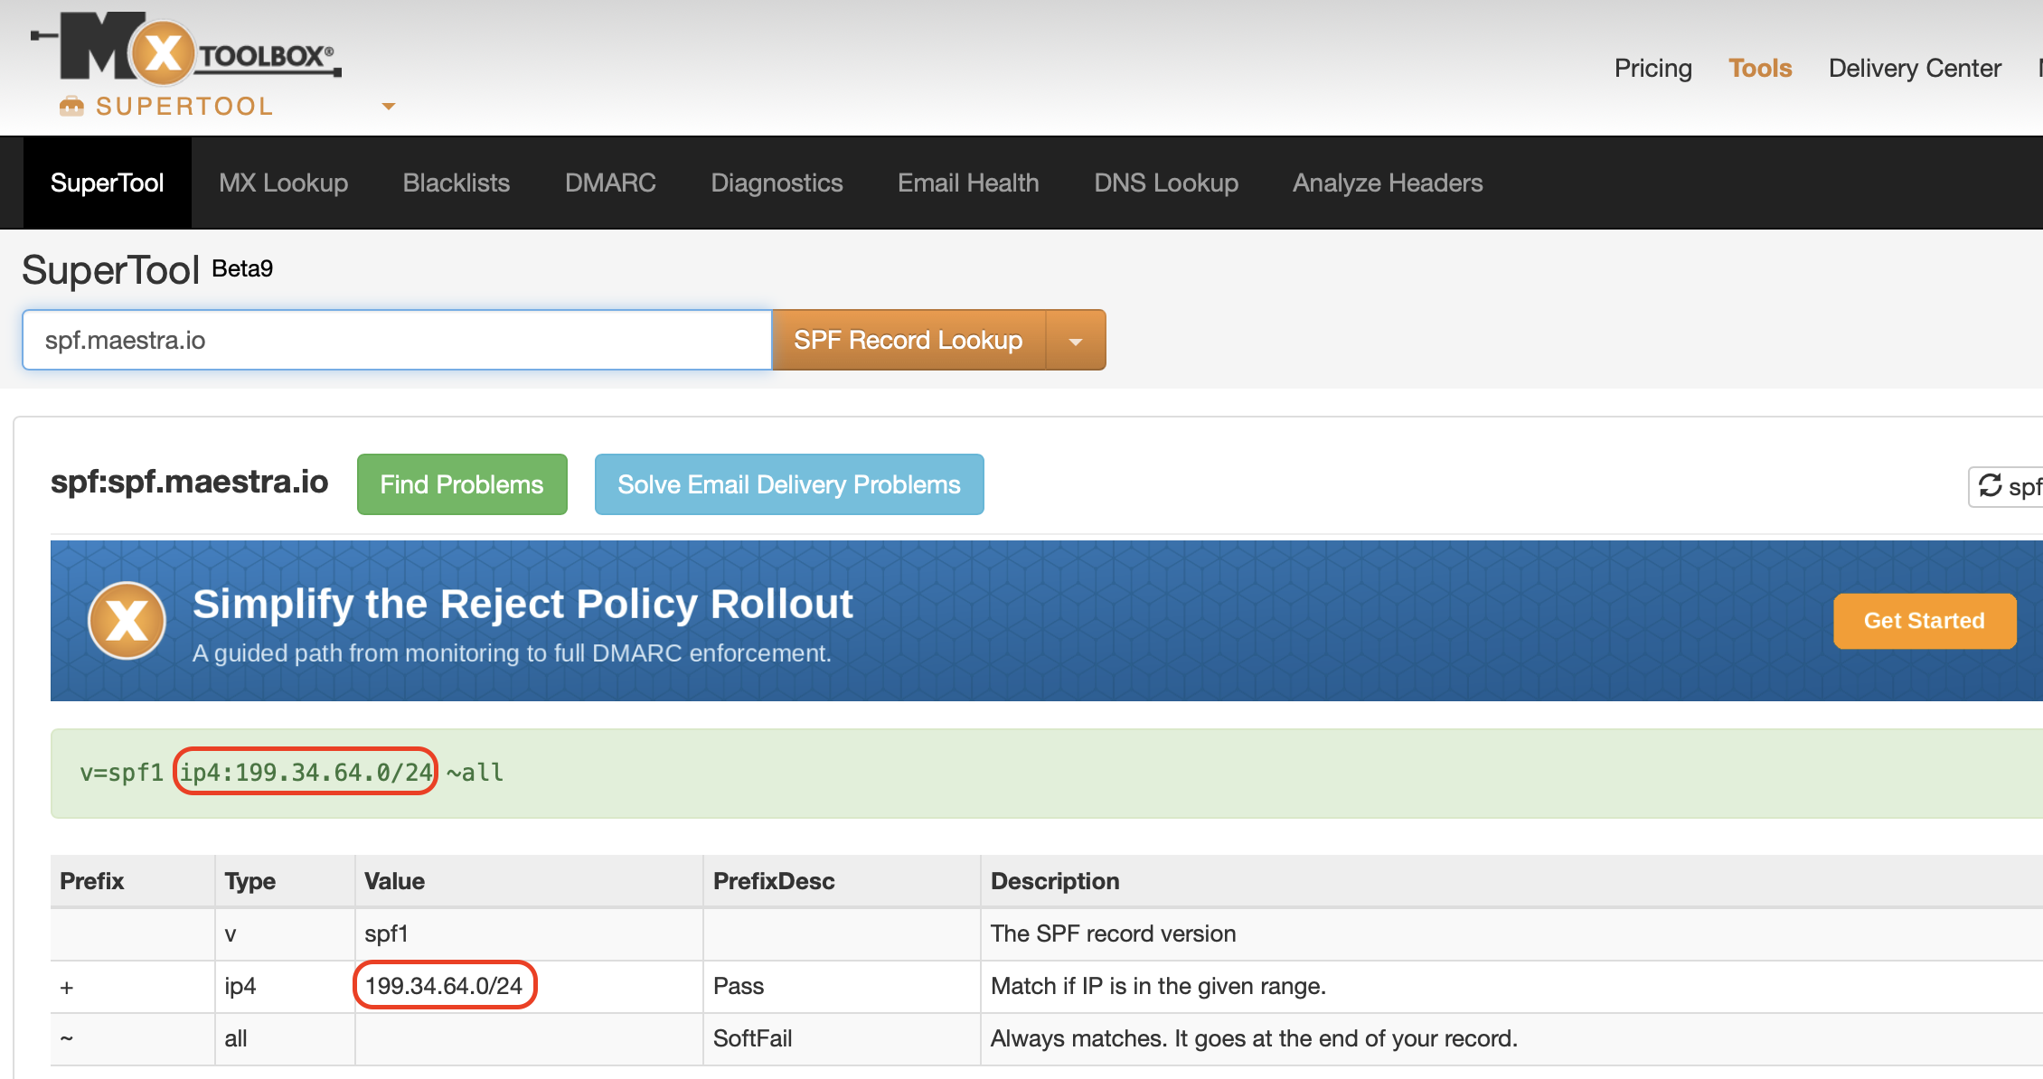Click the orange X banner icon

127,621
